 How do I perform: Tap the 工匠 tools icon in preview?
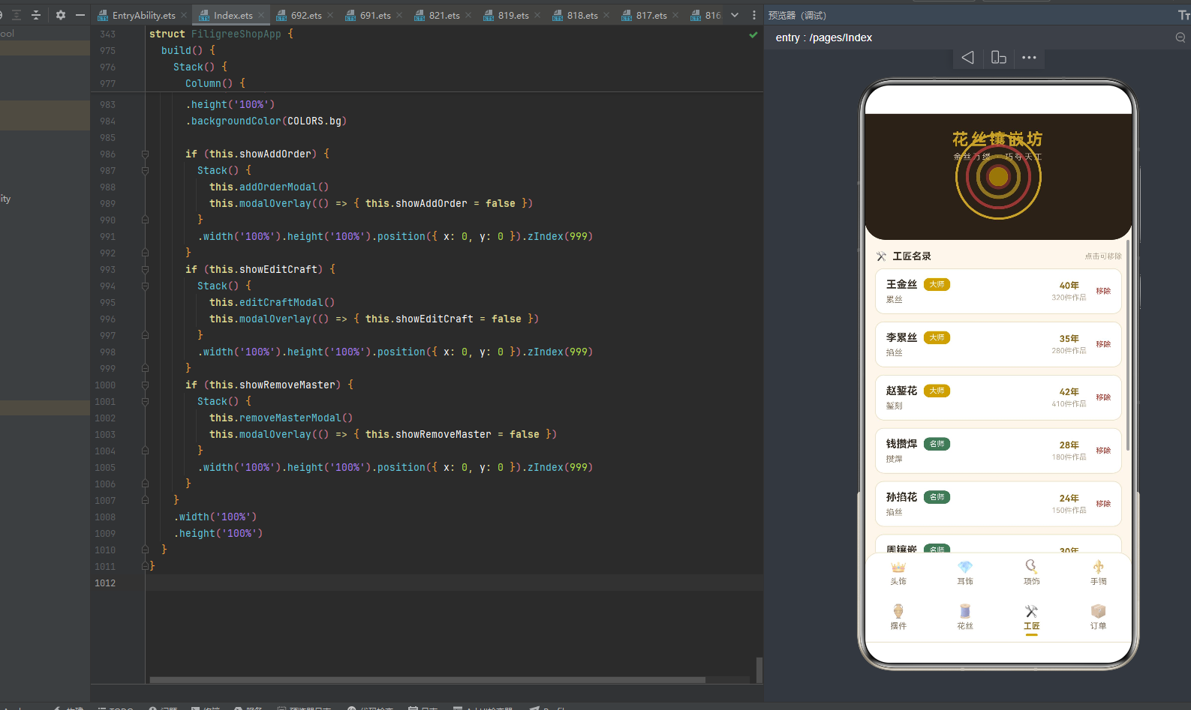1032,611
